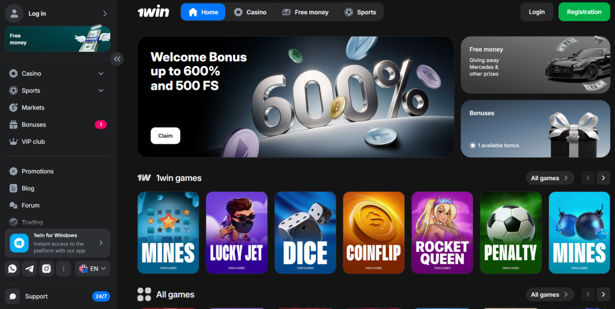View All games link in 1win games row
This screenshot has height=309, width=615.
[550, 178]
